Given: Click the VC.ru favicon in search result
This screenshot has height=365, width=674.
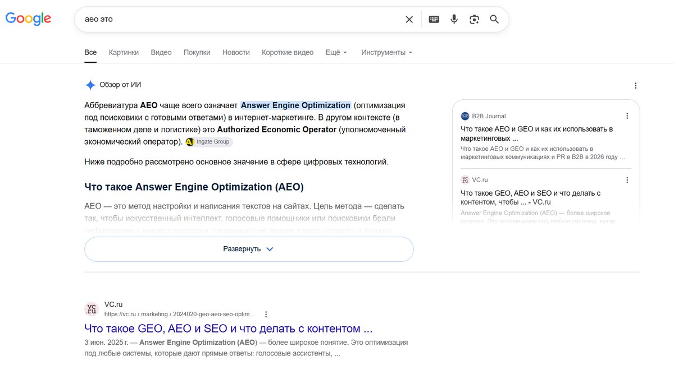Looking at the screenshot, I should click(91, 309).
